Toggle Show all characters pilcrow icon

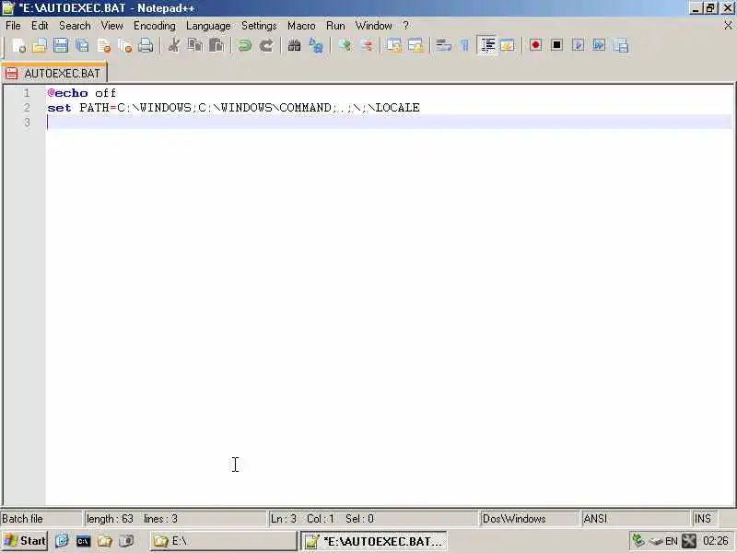click(x=465, y=45)
